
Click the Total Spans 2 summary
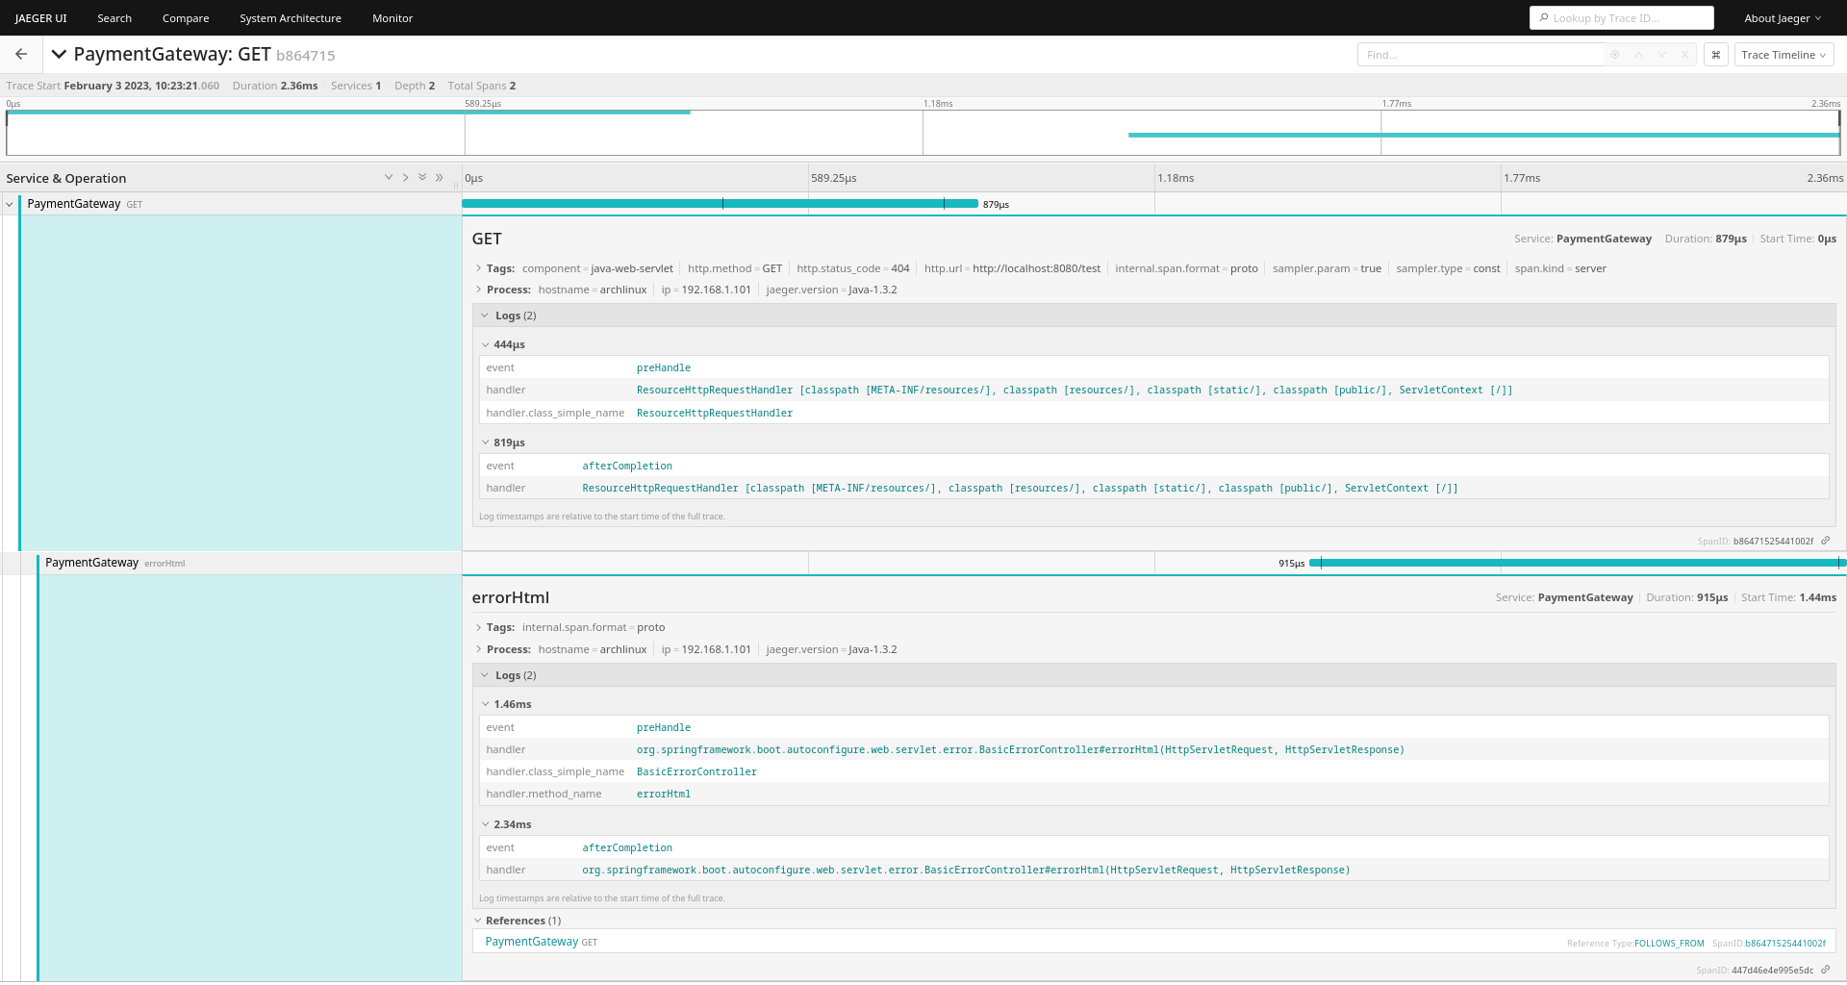click(x=482, y=86)
